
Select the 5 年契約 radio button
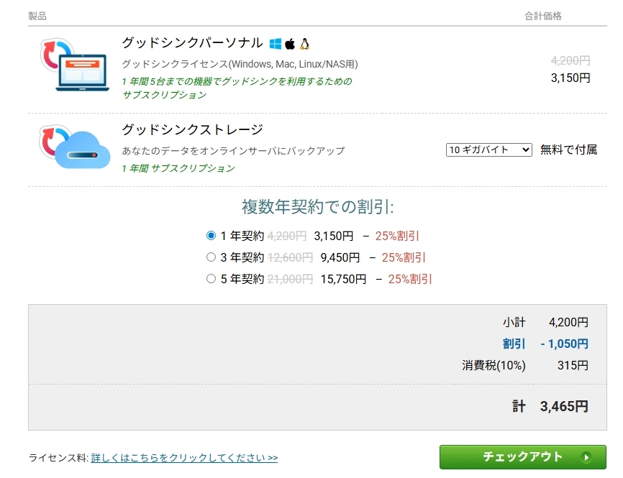[x=211, y=279]
